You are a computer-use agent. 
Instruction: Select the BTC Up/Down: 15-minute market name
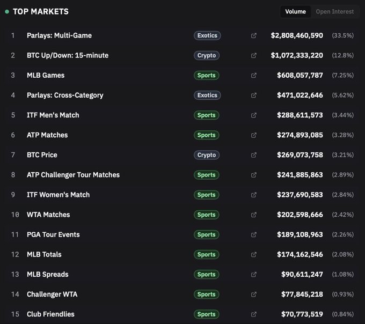pos(68,55)
